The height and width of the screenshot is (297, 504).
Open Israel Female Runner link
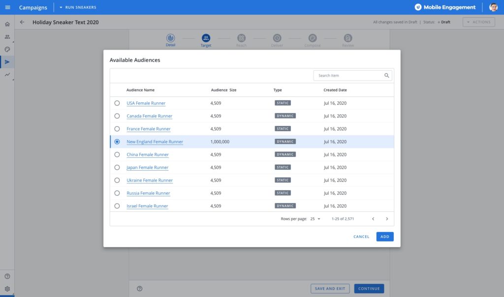click(x=147, y=206)
